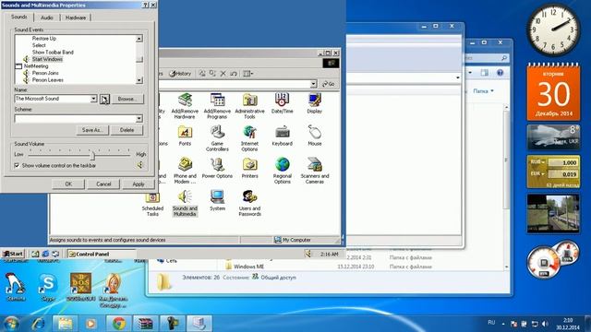591x332 pixels.
Task: Open the sound Name dropdown
Action: coord(93,99)
